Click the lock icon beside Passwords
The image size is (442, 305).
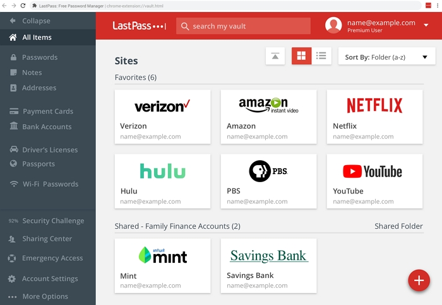[13, 57]
